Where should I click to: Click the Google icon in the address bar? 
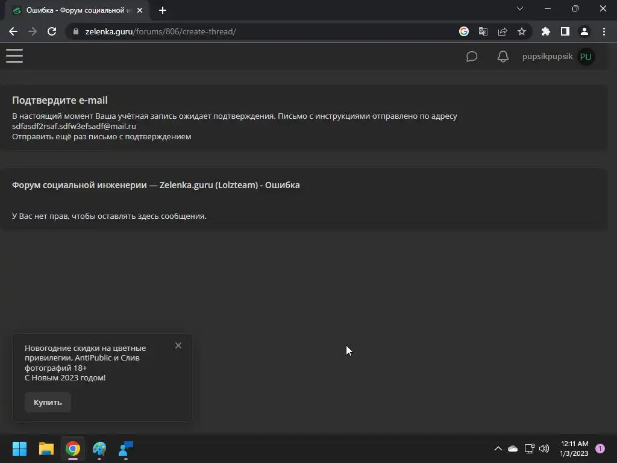(x=464, y=31)
